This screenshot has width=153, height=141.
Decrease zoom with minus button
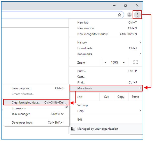click(x=106, y=62)
